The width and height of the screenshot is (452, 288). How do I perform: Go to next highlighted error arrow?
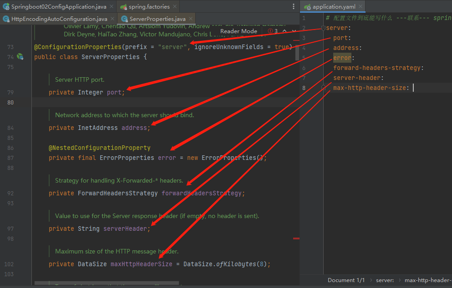click(x=294, y=31)
